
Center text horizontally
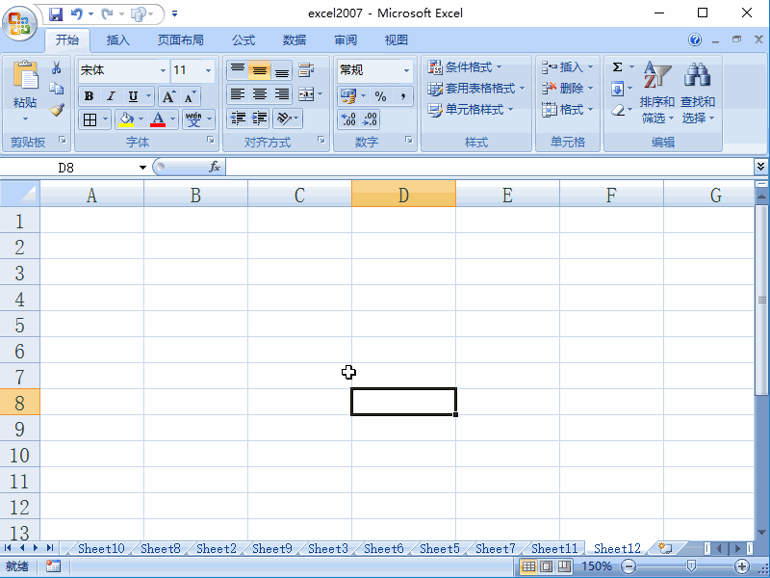(x=259, y=93)
